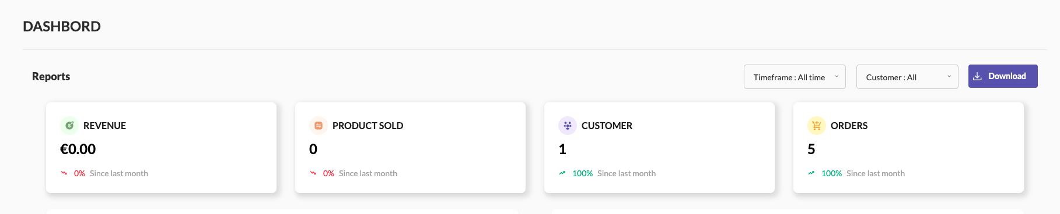Viewport: 1060px width, 214px height.
Task: Select the Orders count card
Action: point(908,148)
